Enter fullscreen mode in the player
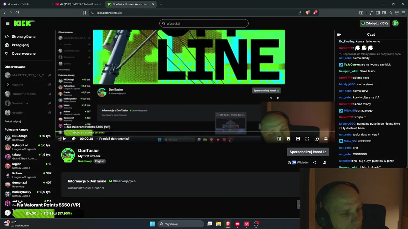The height and width of the screenshot is (229, 408). (307, 139)
